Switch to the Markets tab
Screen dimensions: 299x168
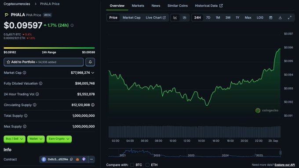point(138,6)
